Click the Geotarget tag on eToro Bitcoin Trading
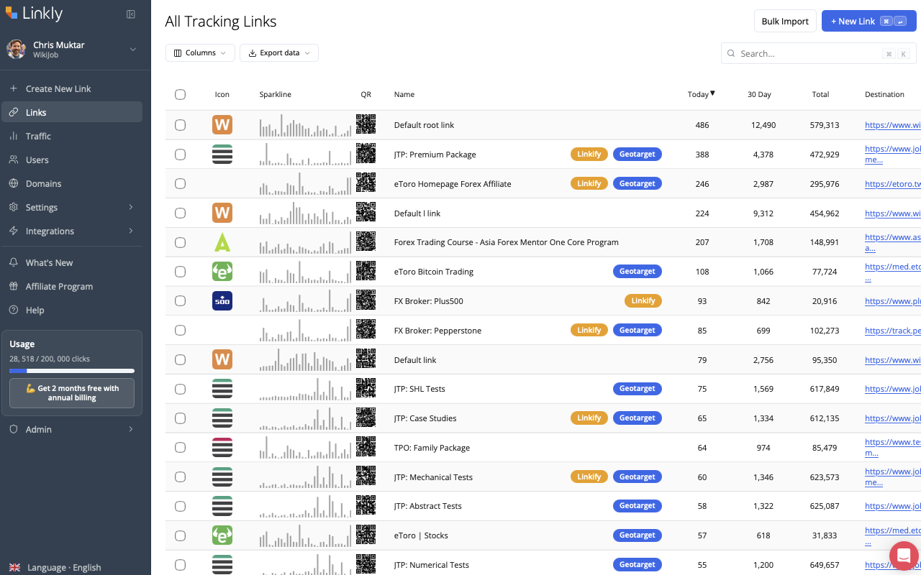 638,272
